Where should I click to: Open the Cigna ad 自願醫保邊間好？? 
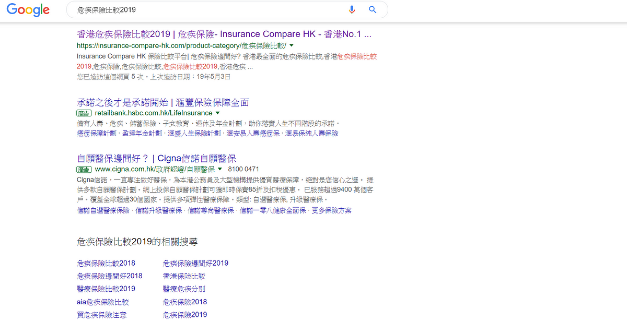pyautogui.click(x=157, y=159)
